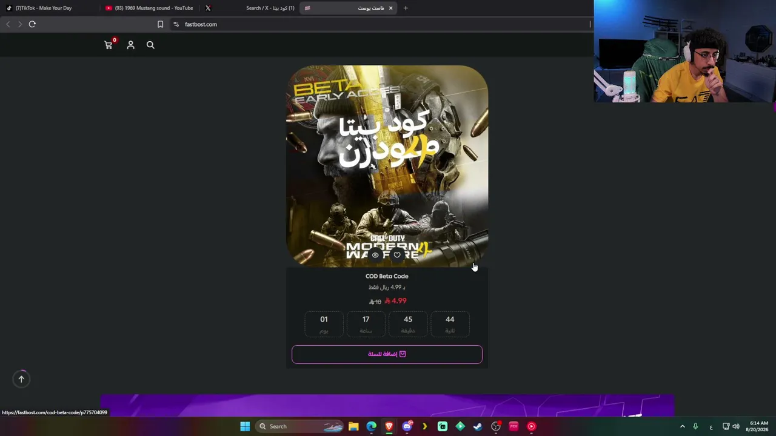
Task: Reload the page with the refresh icon
Action: tap(32, 24)
